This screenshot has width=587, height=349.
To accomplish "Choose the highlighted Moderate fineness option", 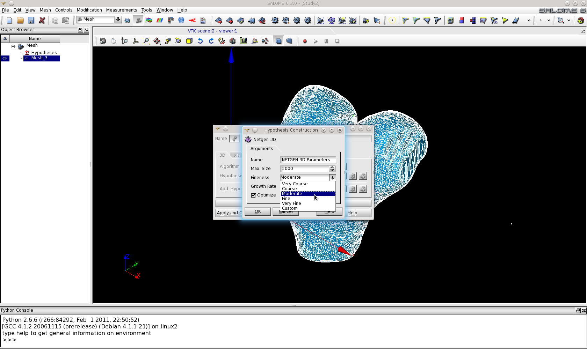I will click(308, 193).
